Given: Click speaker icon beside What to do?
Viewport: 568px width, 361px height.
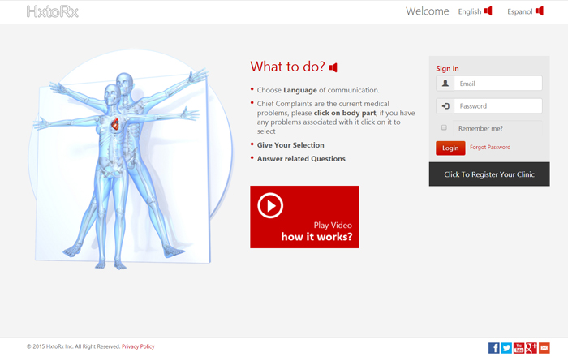Looking at the screenshot, I should [x=333, y=67].
